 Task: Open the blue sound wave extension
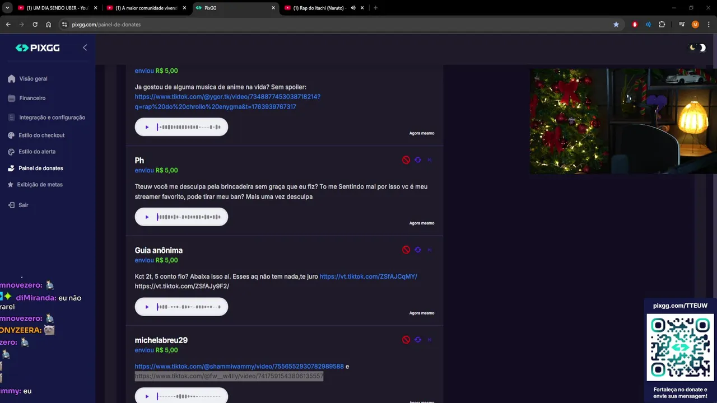click(648, 25)
